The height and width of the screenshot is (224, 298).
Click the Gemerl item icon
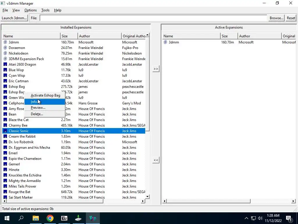point(5,164)
